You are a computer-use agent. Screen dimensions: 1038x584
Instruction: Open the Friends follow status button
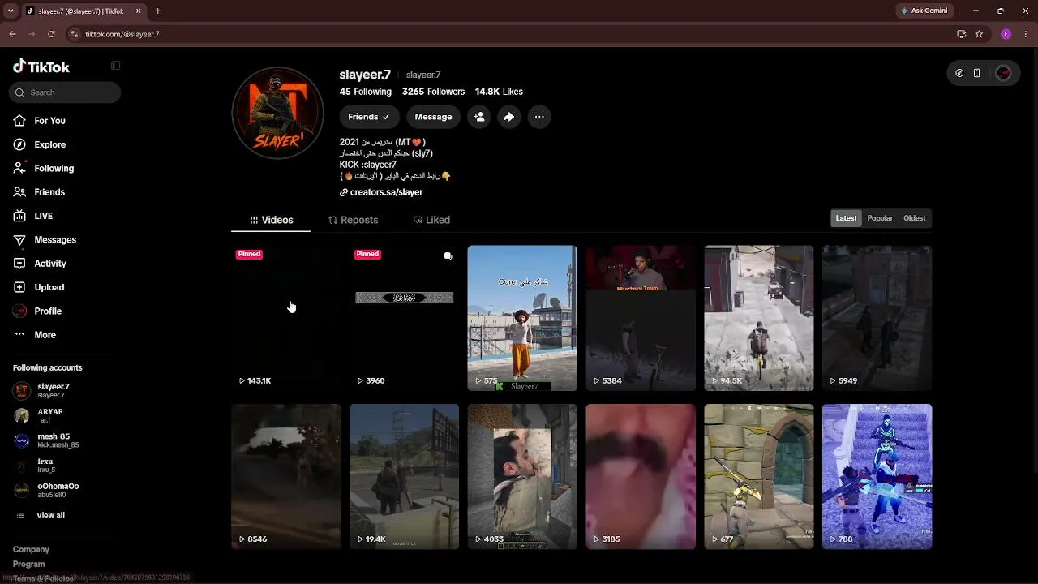click(369, 117)
